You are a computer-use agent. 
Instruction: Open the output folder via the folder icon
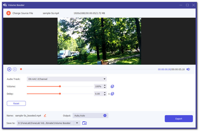click(x=84, y=123)
